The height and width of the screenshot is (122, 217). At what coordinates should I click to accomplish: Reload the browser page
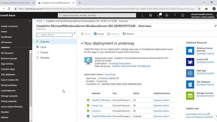[9, 9]
